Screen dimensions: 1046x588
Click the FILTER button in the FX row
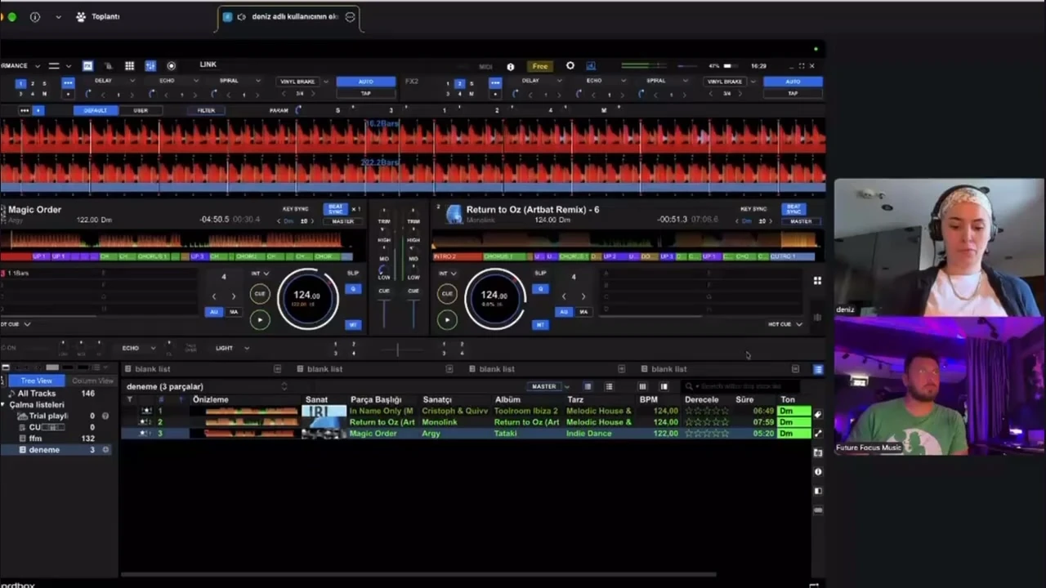click(206, 110)
